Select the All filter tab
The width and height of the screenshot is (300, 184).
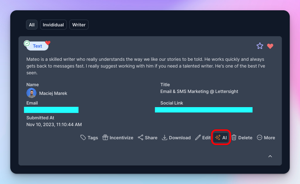pyautogui.click(x=32, y=25)
